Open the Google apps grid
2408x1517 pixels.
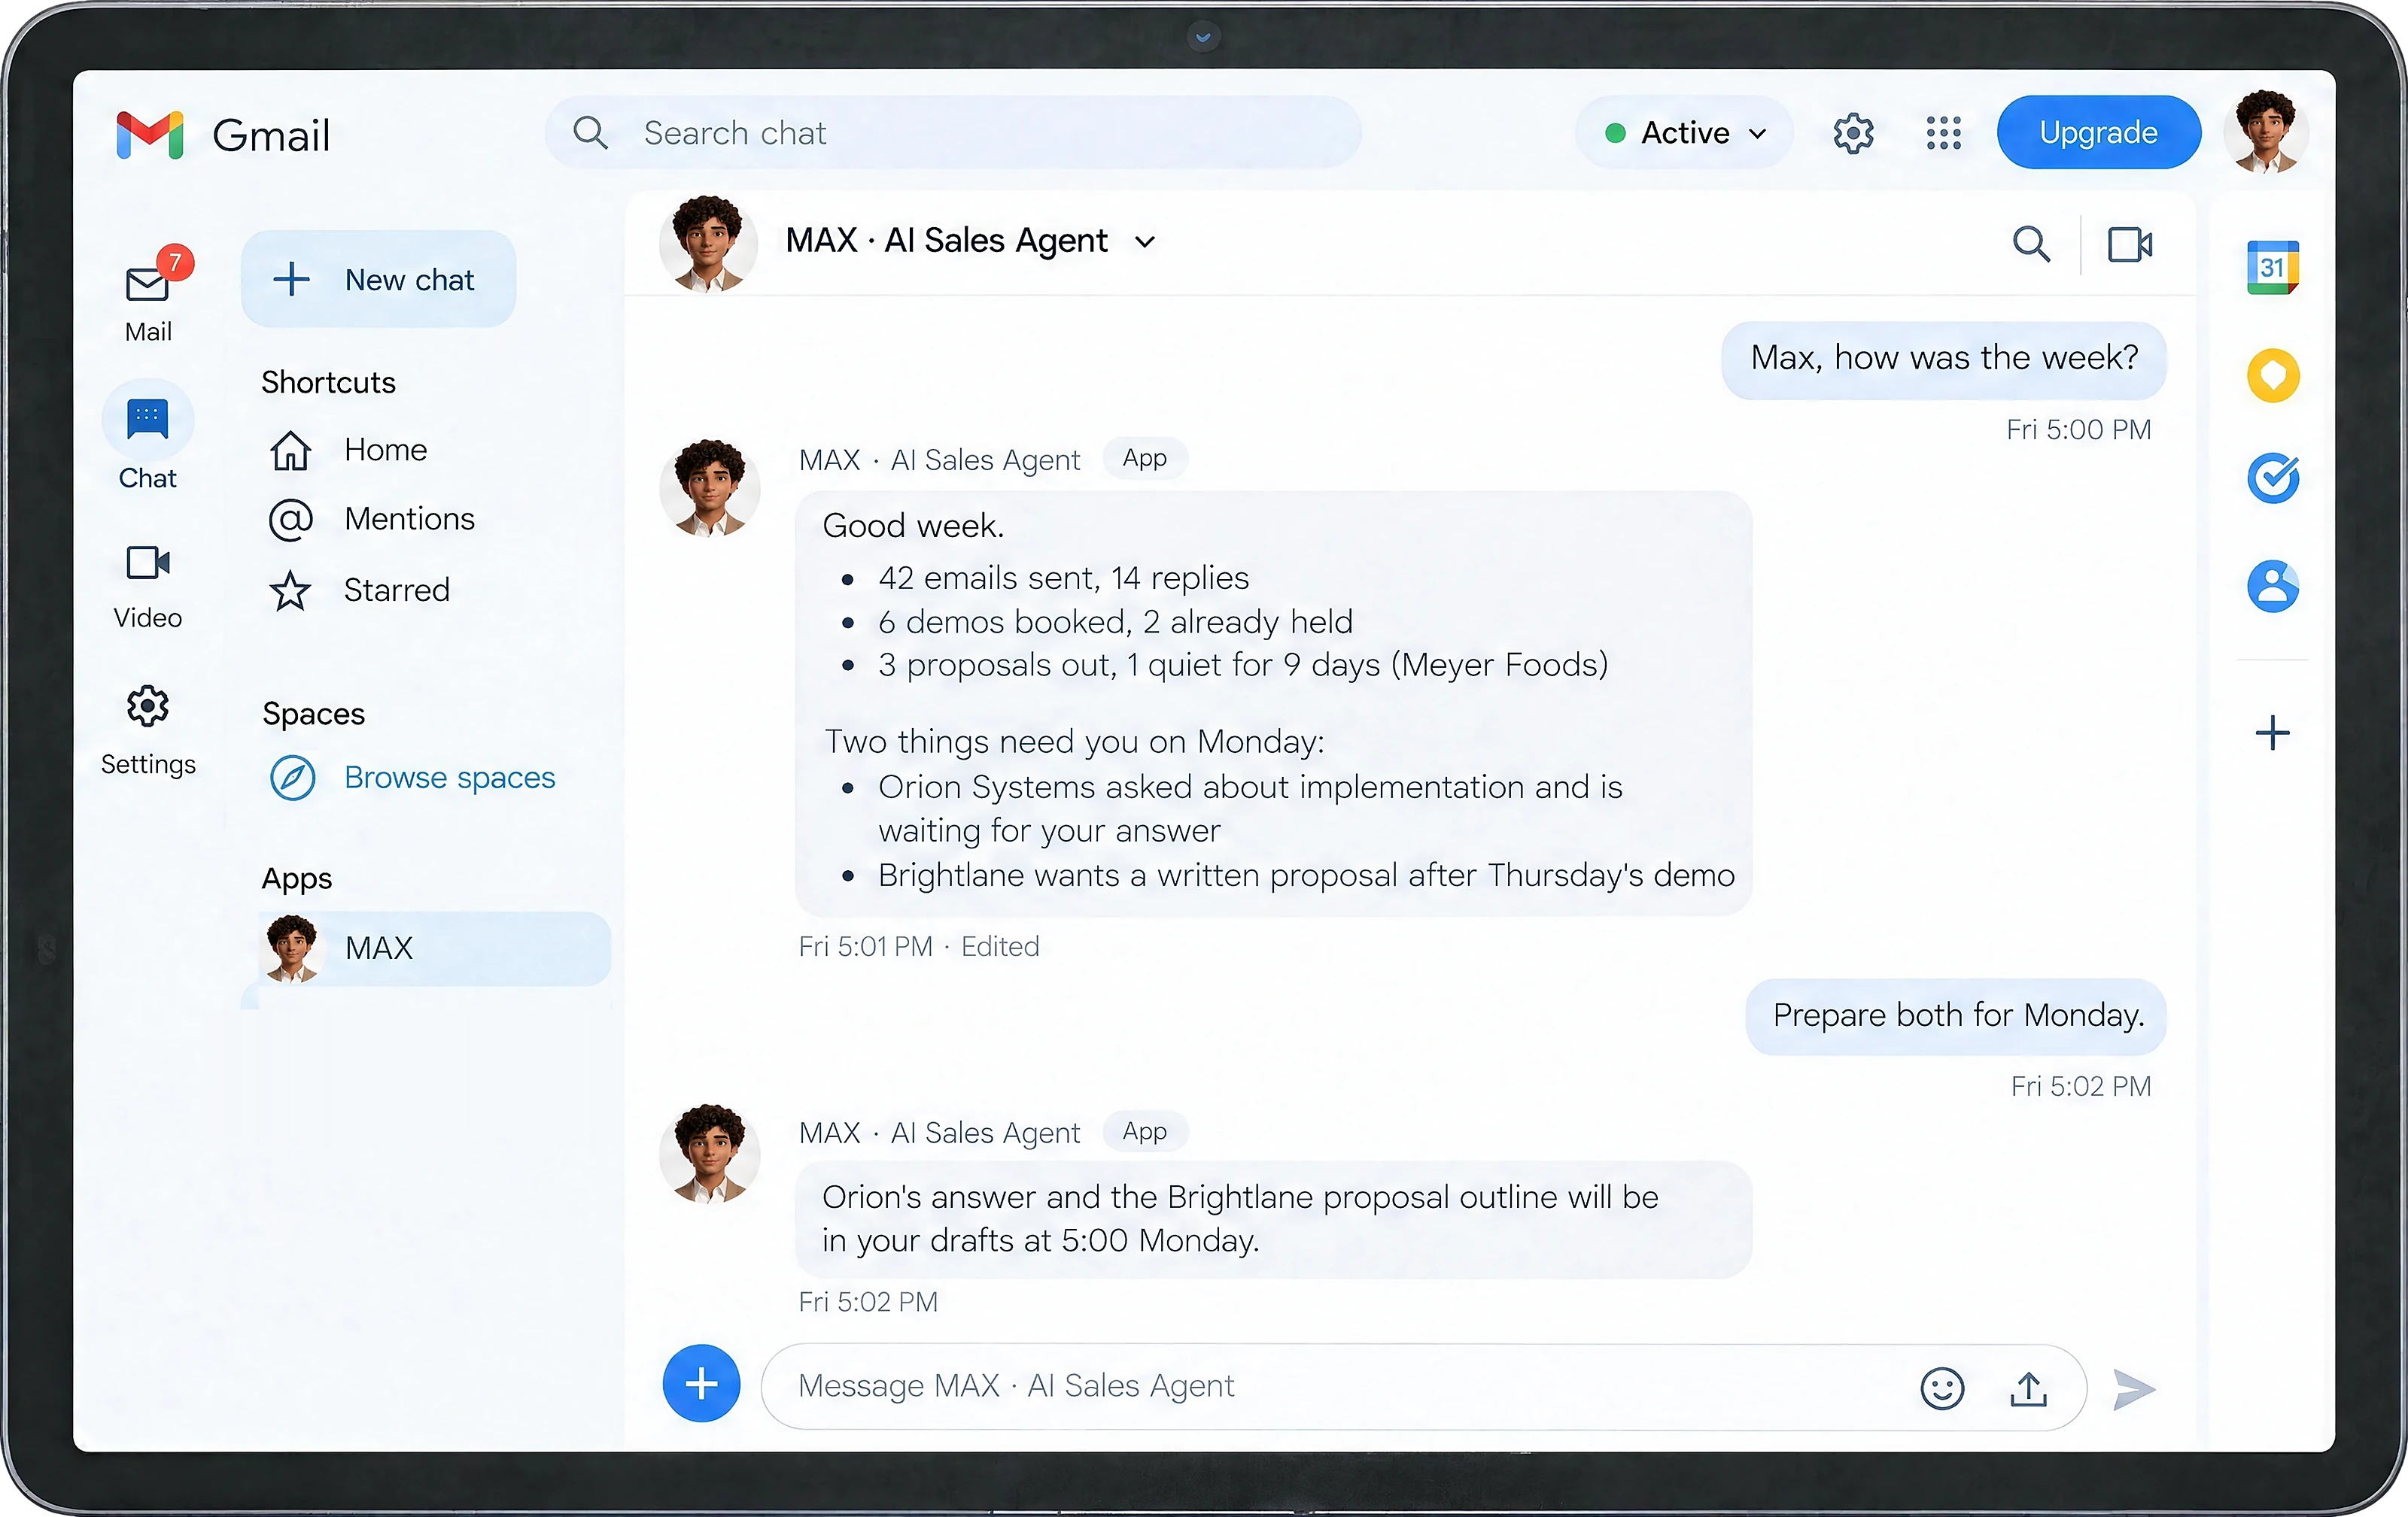tap(1943, 133)
